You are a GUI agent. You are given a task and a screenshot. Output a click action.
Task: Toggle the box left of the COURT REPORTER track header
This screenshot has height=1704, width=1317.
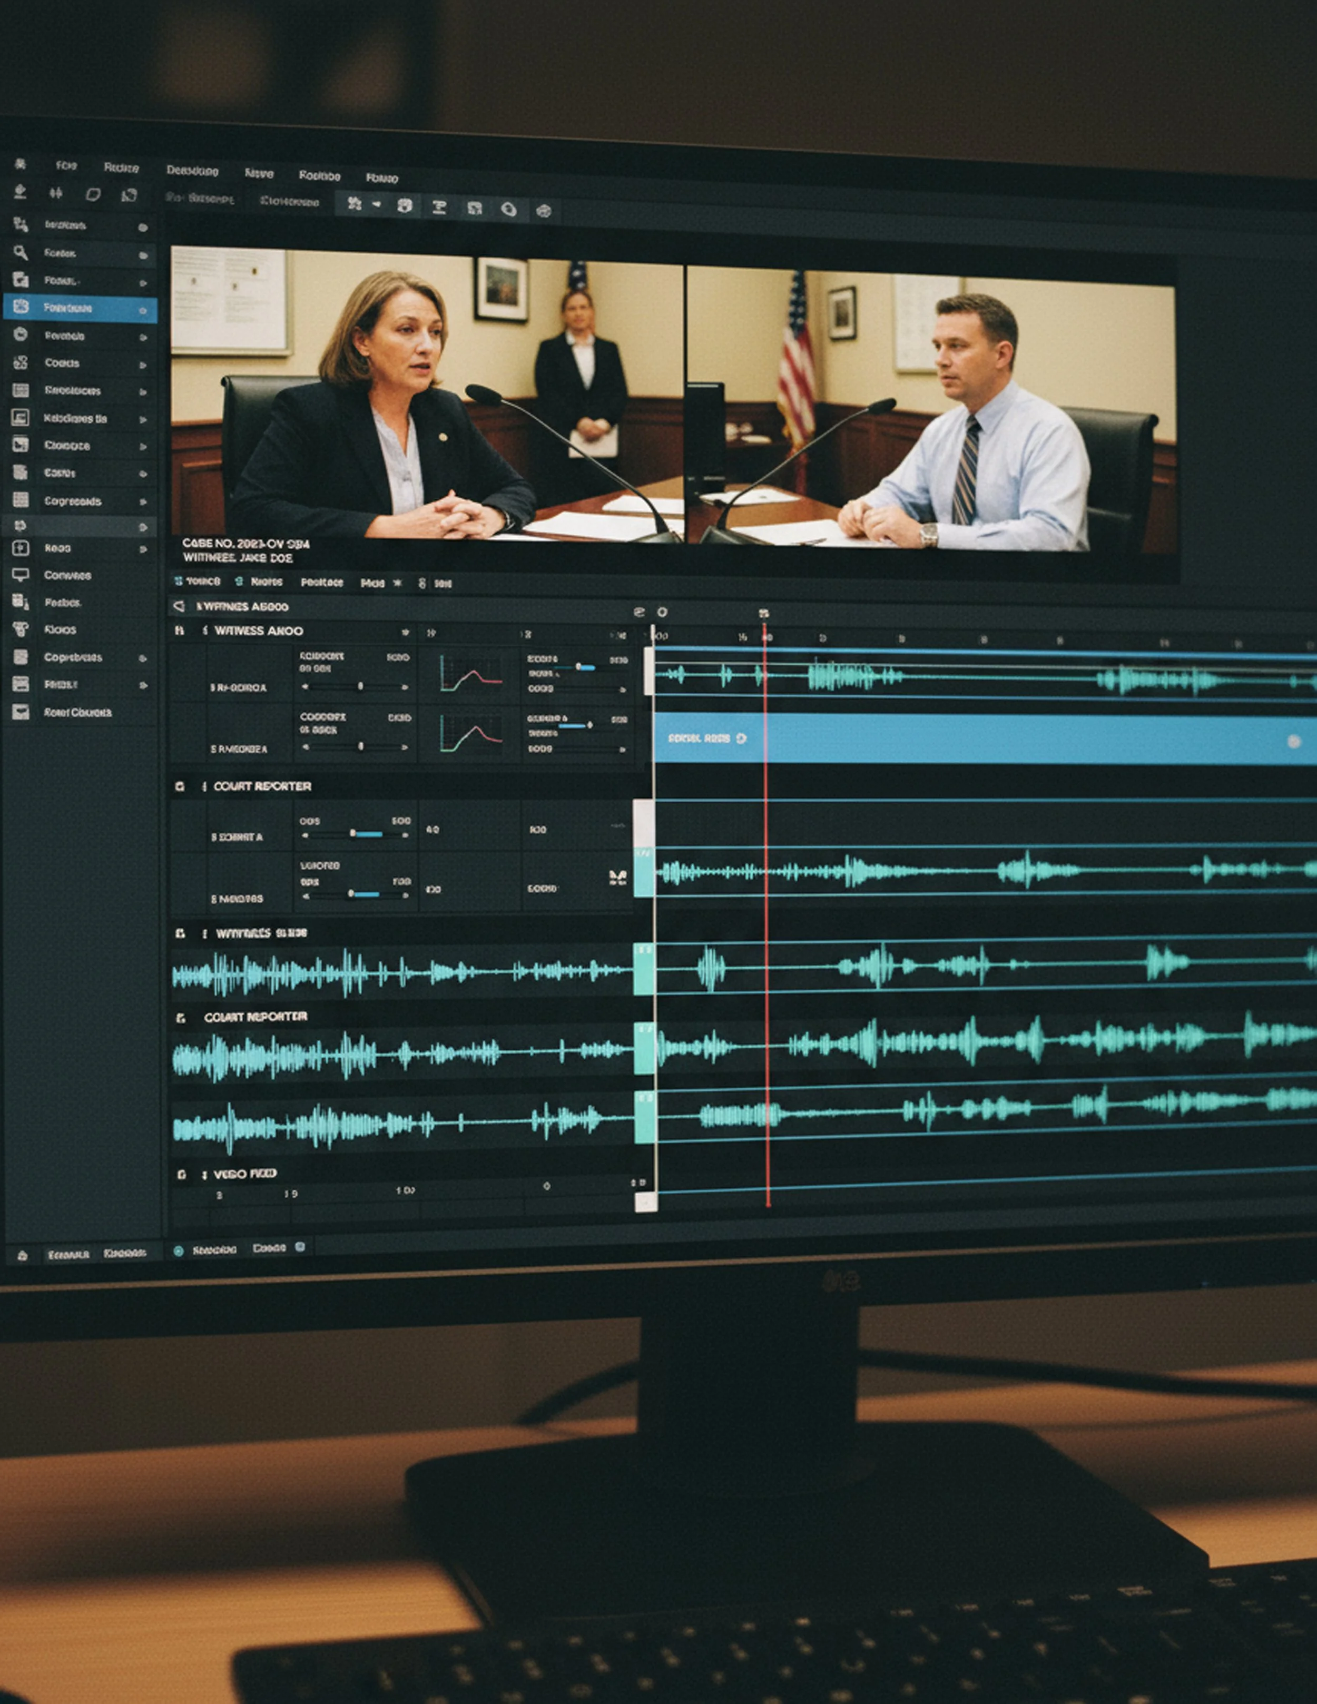coord(180,786)
